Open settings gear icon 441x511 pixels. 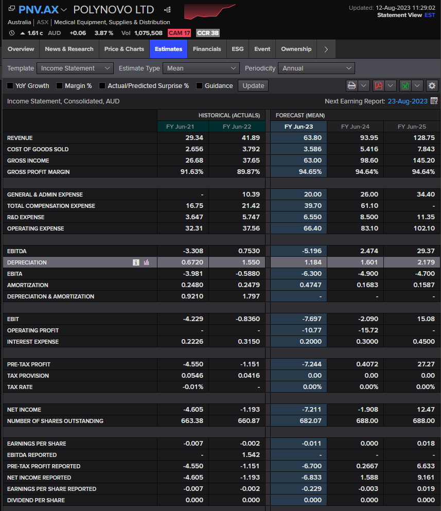point(432,86)
